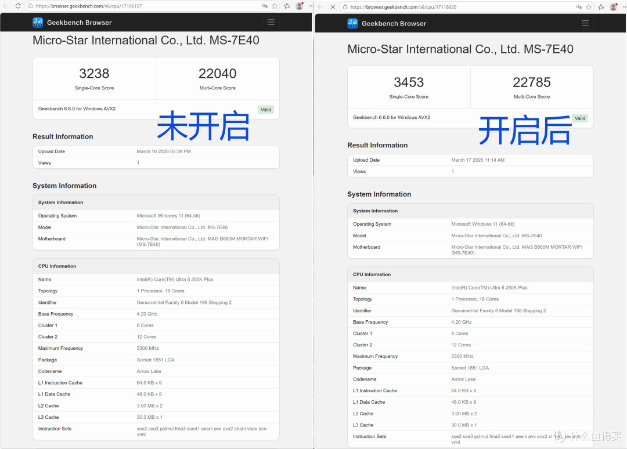The image size is (627, 449).
Task: Click the Geekbench logo icon on the right page
Action: (353, 23)
